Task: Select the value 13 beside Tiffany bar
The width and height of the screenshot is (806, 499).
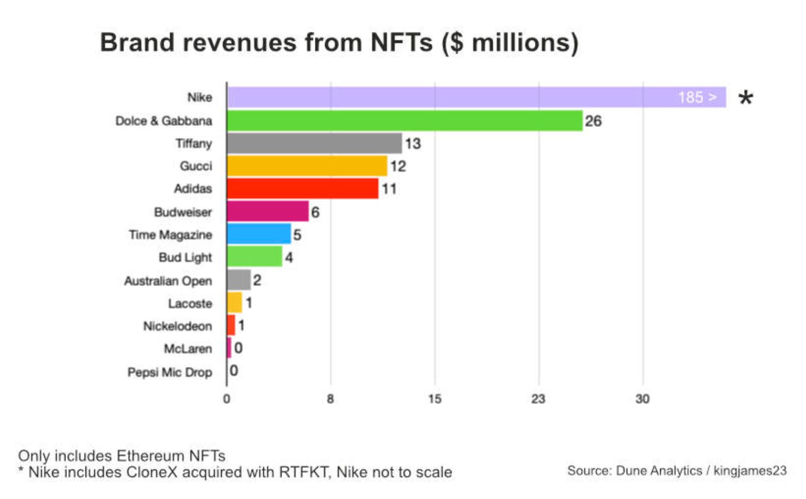Action: [412, 144]
